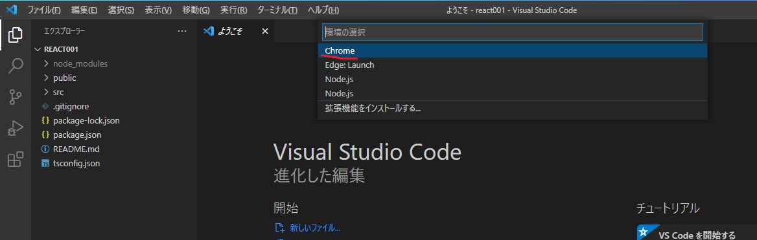The image size is (757, 240).
Task: Open the ヘルプ(H) menu
Action: (x=323, y=10)
